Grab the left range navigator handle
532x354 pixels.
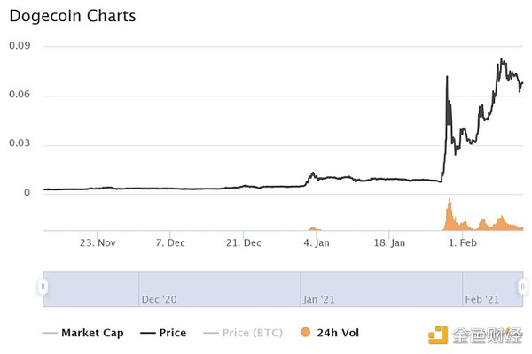(x=42, y=286)
